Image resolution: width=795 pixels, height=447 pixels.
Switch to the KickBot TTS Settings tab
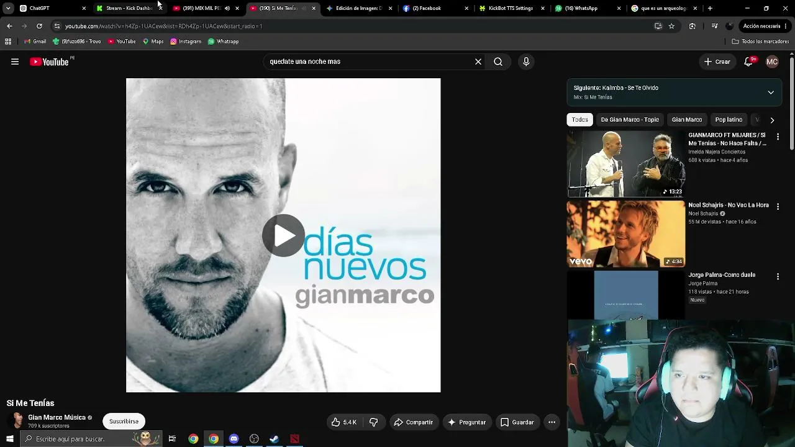click(x=511, y=8)
